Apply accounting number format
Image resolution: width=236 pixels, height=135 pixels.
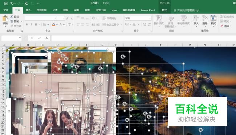[x=127, y=24]
